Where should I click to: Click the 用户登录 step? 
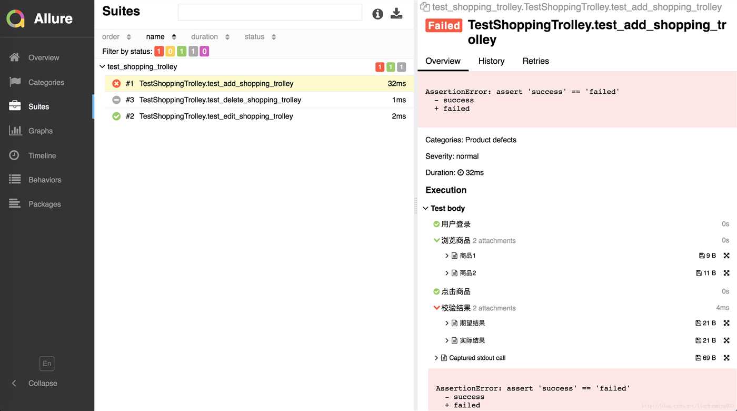[x=456, y=224]
